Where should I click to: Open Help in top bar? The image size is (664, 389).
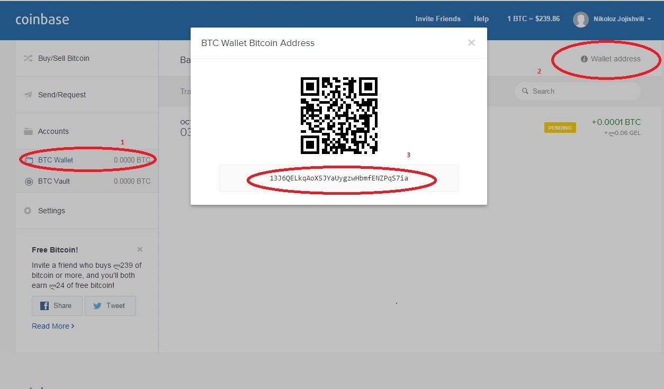(x=481, y=19)
